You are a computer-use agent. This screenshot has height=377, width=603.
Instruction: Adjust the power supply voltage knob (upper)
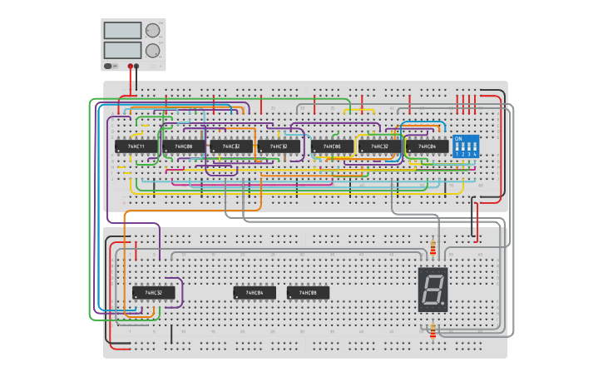point(153,31)
